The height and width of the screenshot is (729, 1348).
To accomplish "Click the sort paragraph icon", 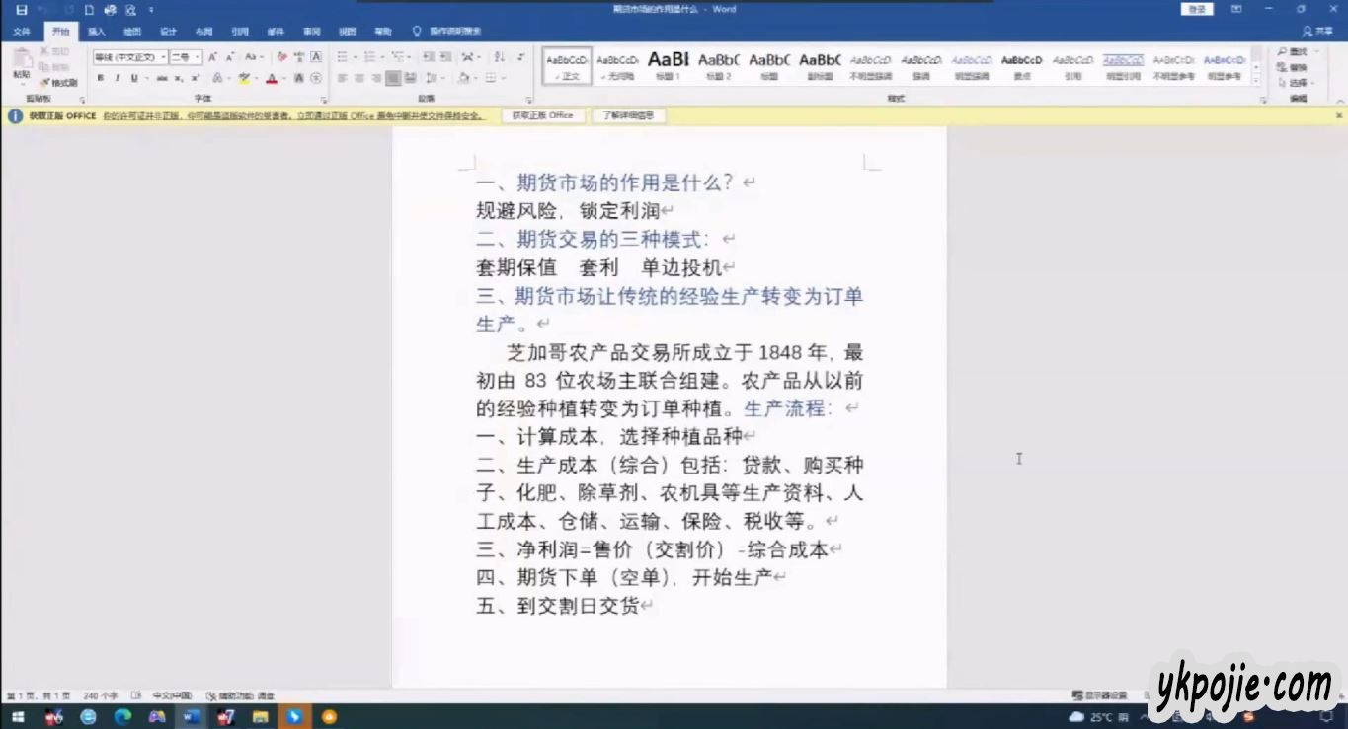I will [499, 57].
